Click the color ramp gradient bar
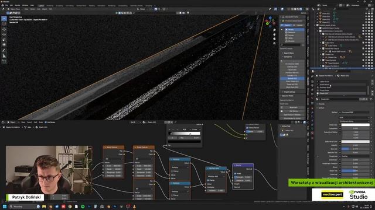Viewport: 375px width, 210px height. pyautogui.click(x=185, y=134)
